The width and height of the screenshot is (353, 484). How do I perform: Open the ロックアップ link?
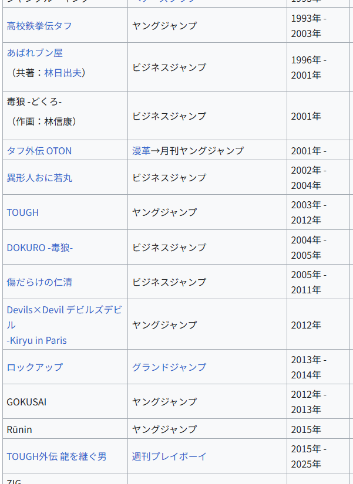(35, 367)
